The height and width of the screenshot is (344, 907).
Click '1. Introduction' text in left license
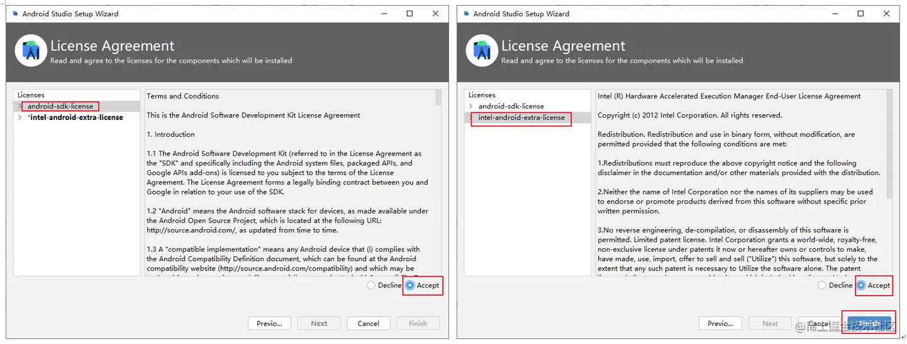click(x=170, y=134)
